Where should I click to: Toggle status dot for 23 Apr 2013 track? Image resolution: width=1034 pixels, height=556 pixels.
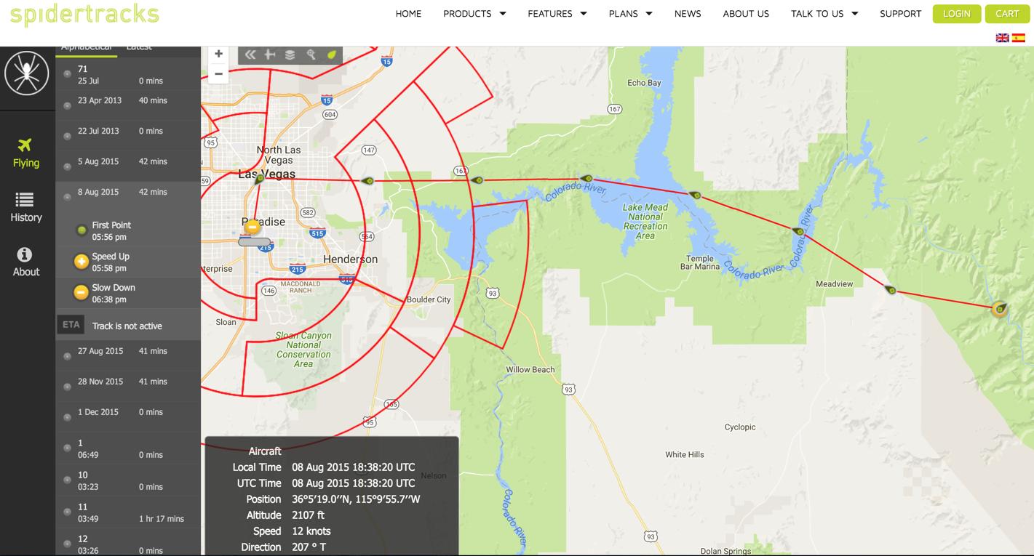click(x=68, y=105)
